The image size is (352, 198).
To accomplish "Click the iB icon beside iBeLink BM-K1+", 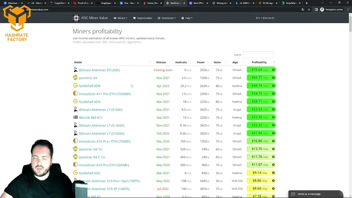I will [x=75, y=117].
